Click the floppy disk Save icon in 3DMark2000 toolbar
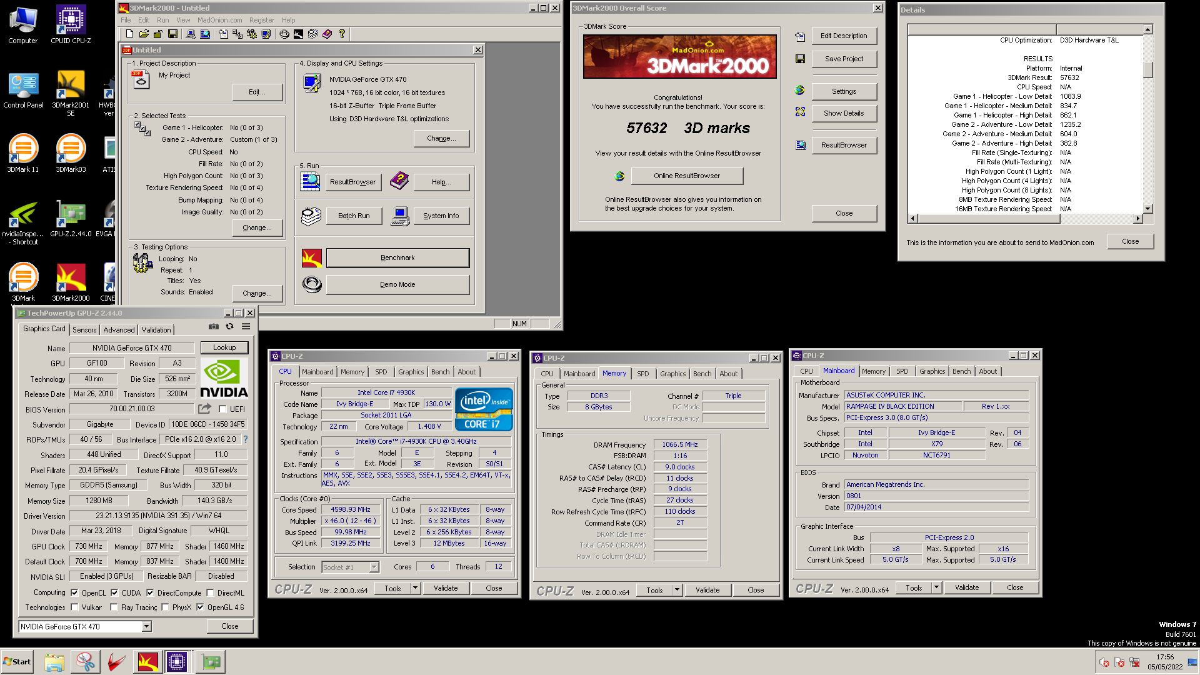This screenshot has width=1200, height=675. 172,34
